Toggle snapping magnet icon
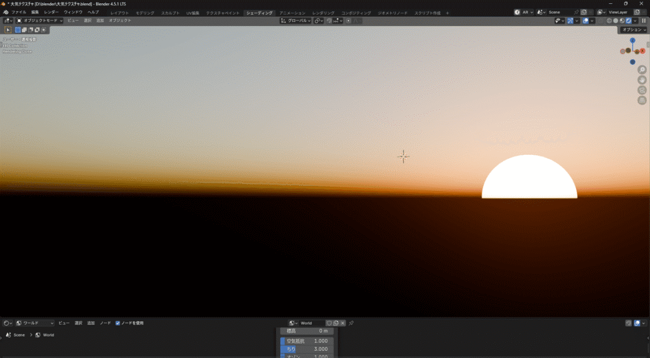The image size is (650, 358). coord(329,21)
